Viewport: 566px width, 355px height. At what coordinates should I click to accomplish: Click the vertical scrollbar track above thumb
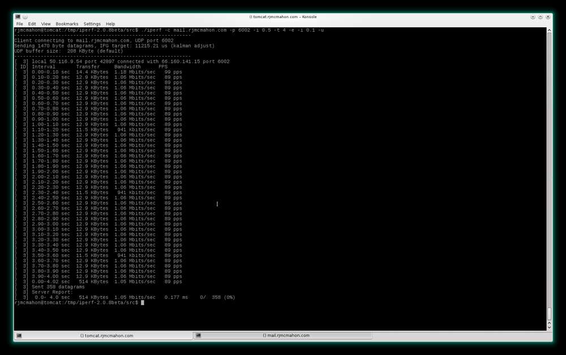(x=550, y=170)
